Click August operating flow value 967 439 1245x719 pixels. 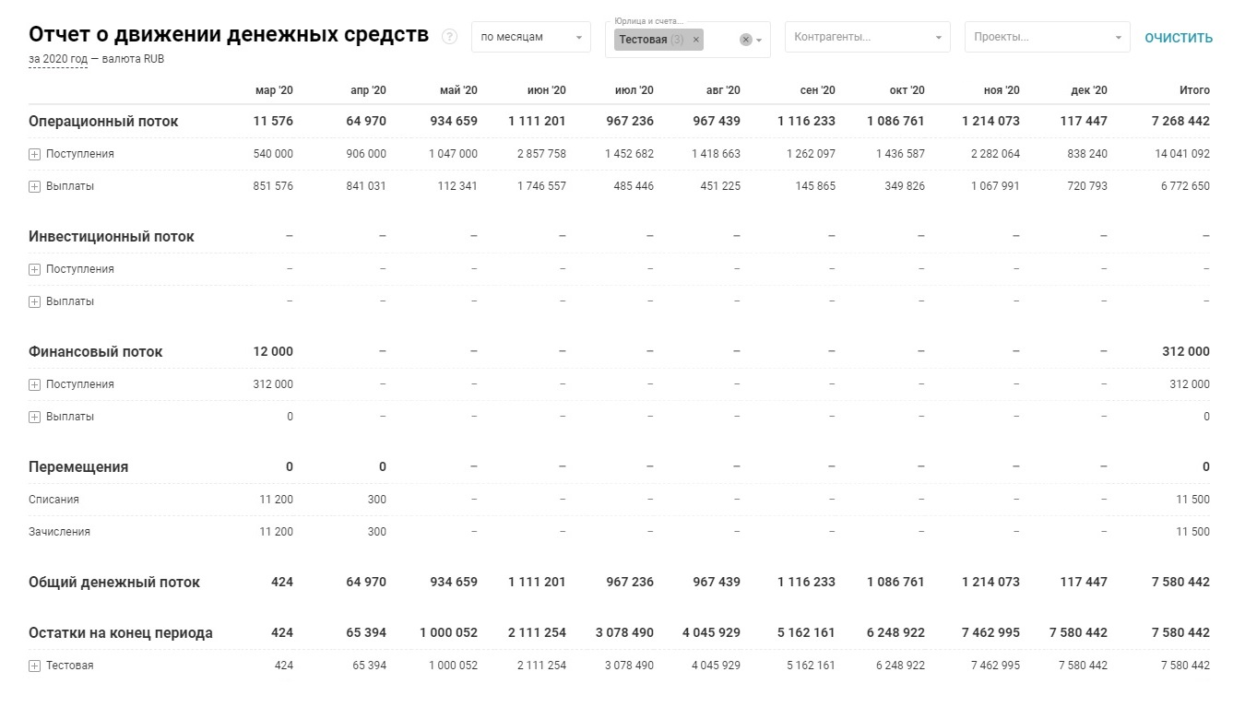[717, 121]
